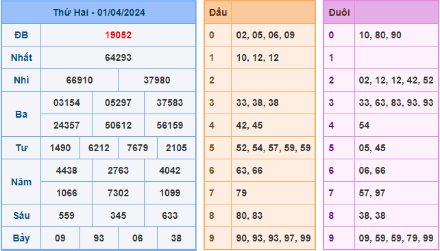Screen dimensions: 440x251
Task: Click the number 345 in Sáu row
Action: coord(119,215)
